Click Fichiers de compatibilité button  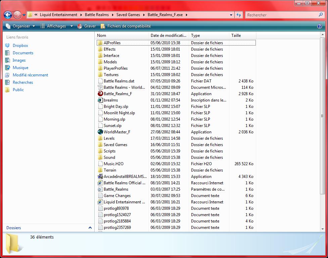click(126, 26)
